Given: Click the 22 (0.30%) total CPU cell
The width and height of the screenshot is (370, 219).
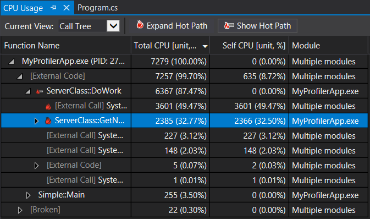Looking at the screenshot, I should click(x=170, y=210).
